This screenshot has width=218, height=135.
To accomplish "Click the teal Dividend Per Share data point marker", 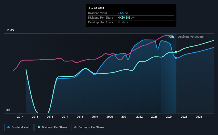I will click(x=176, y=52).
